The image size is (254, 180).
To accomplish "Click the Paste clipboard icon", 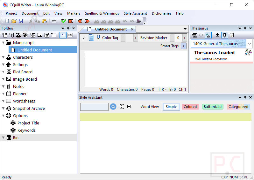I will [x=44, y=21].
